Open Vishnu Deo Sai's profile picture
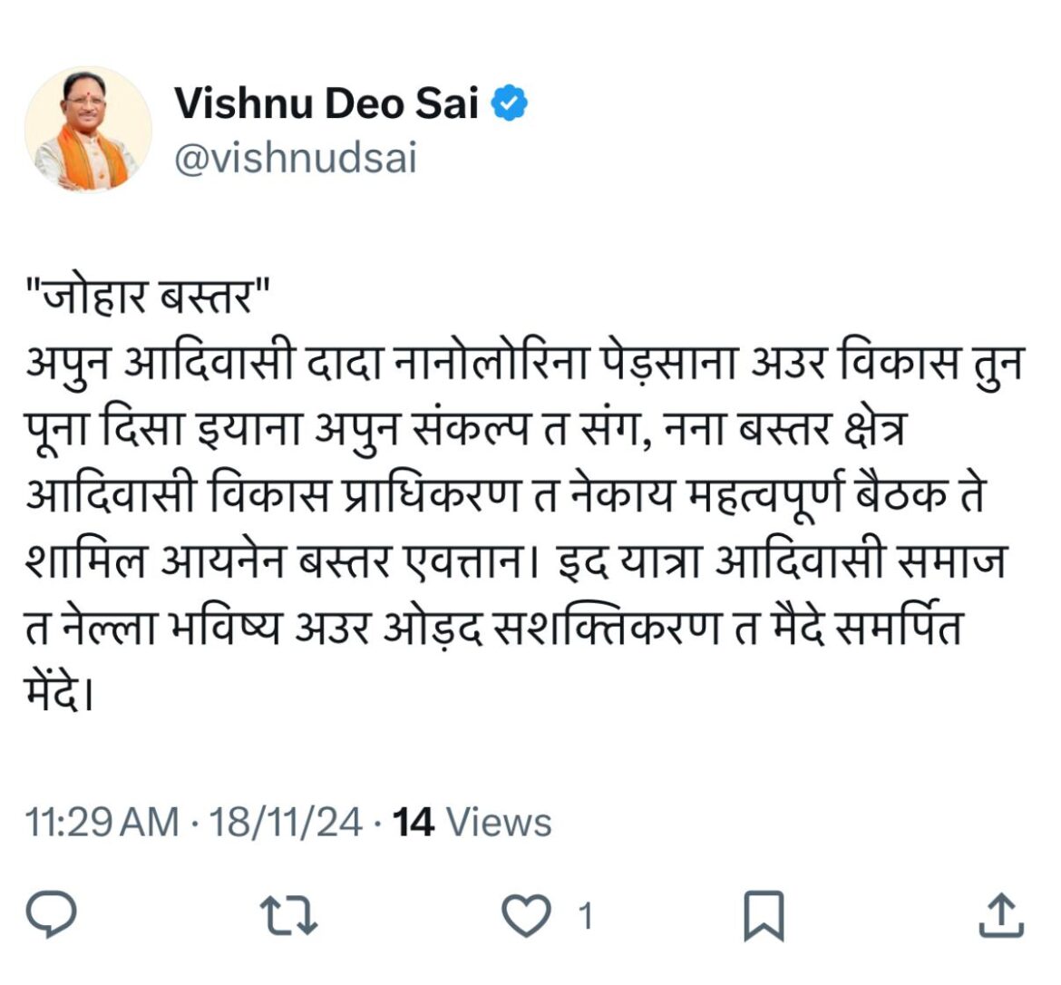1061x985 pixels. click(x=85, y=128)
